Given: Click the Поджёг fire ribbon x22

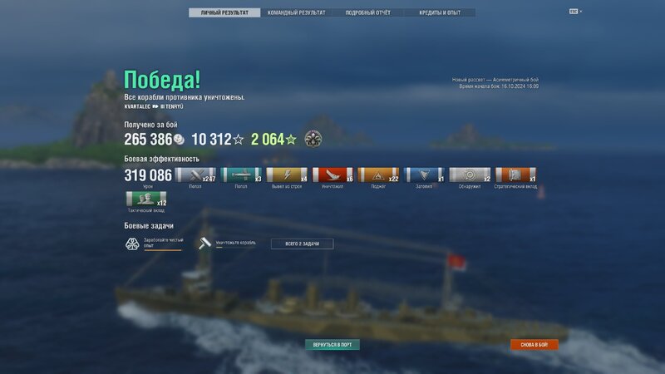Looking at the screenshot, I should [x=378, y=175].
